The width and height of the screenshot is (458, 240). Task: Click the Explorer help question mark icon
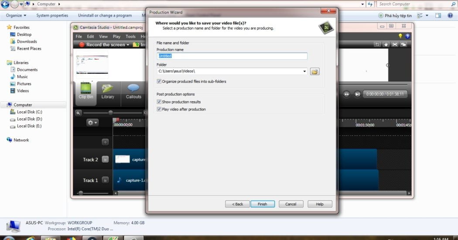point(450,15)
